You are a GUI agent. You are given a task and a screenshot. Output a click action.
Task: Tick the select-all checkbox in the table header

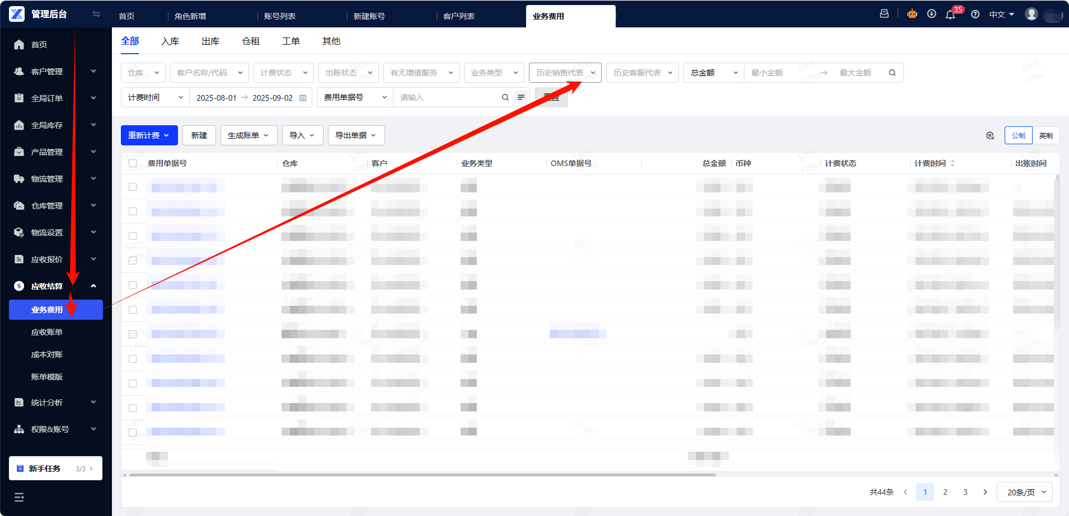point(133,163)
